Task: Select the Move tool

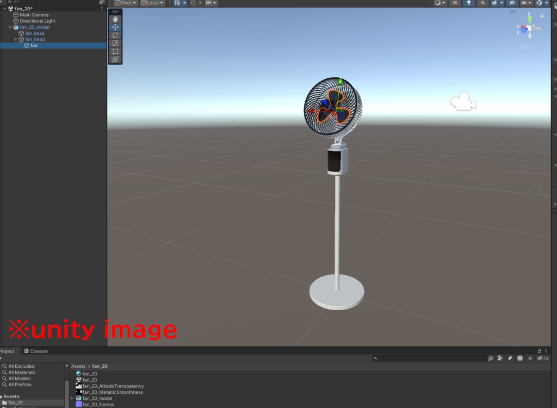Action: point(115,27)
